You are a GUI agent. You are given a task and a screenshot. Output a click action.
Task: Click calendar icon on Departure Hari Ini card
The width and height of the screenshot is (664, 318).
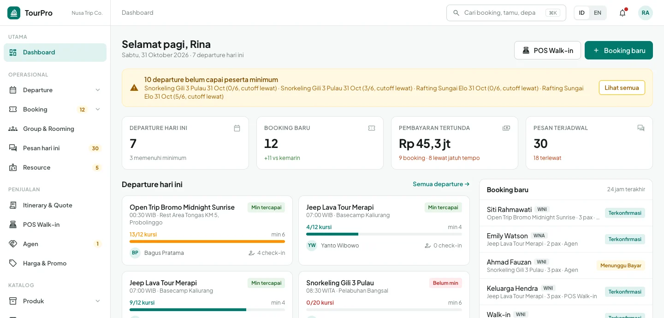click(x=237, y=128)
